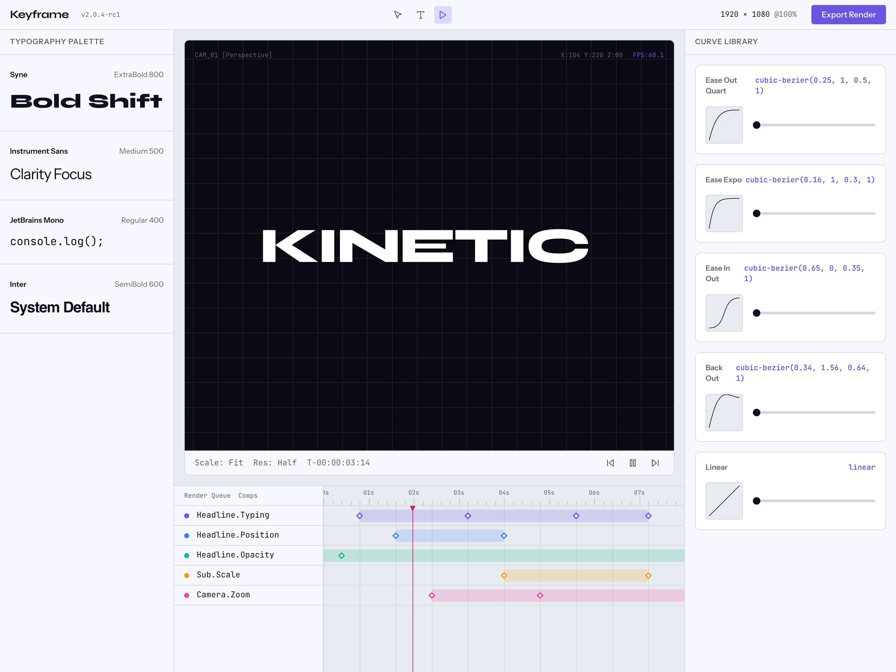
Task: Jump to the timeline start
Action: [x=610, y=463]
